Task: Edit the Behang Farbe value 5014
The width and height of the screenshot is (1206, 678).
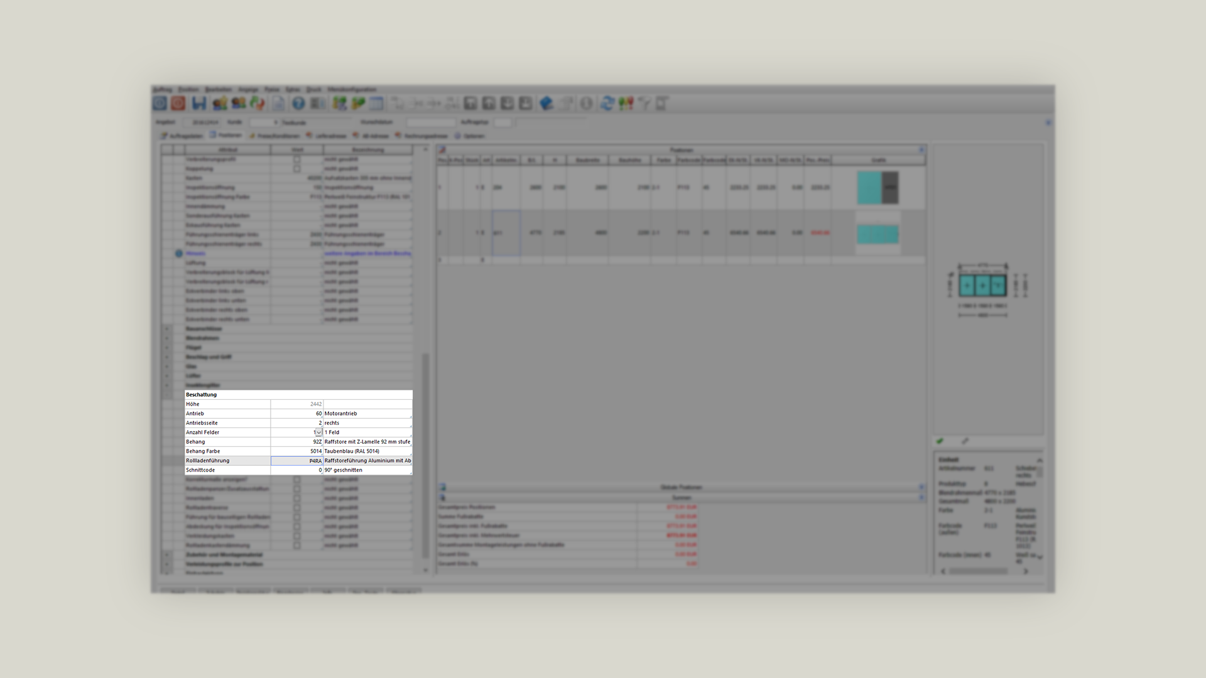Action: click(297, 451)
